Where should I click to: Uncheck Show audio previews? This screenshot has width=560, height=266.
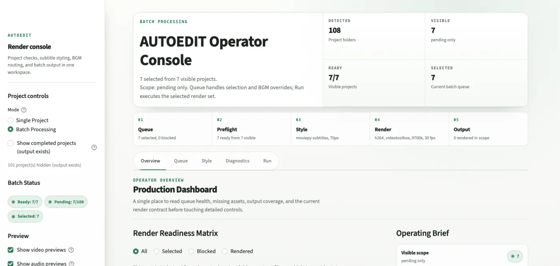click(x=10, y=264)
